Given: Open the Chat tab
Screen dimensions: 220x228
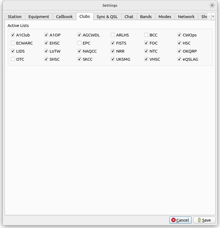Looking at the screenshot, I should pyautogui.click(x=129, y=17).
